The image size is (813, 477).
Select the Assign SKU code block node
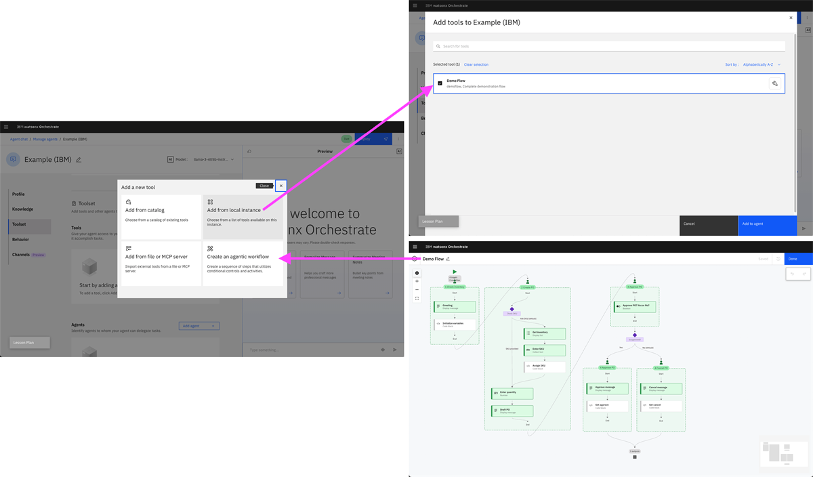[x=545, y=367]
